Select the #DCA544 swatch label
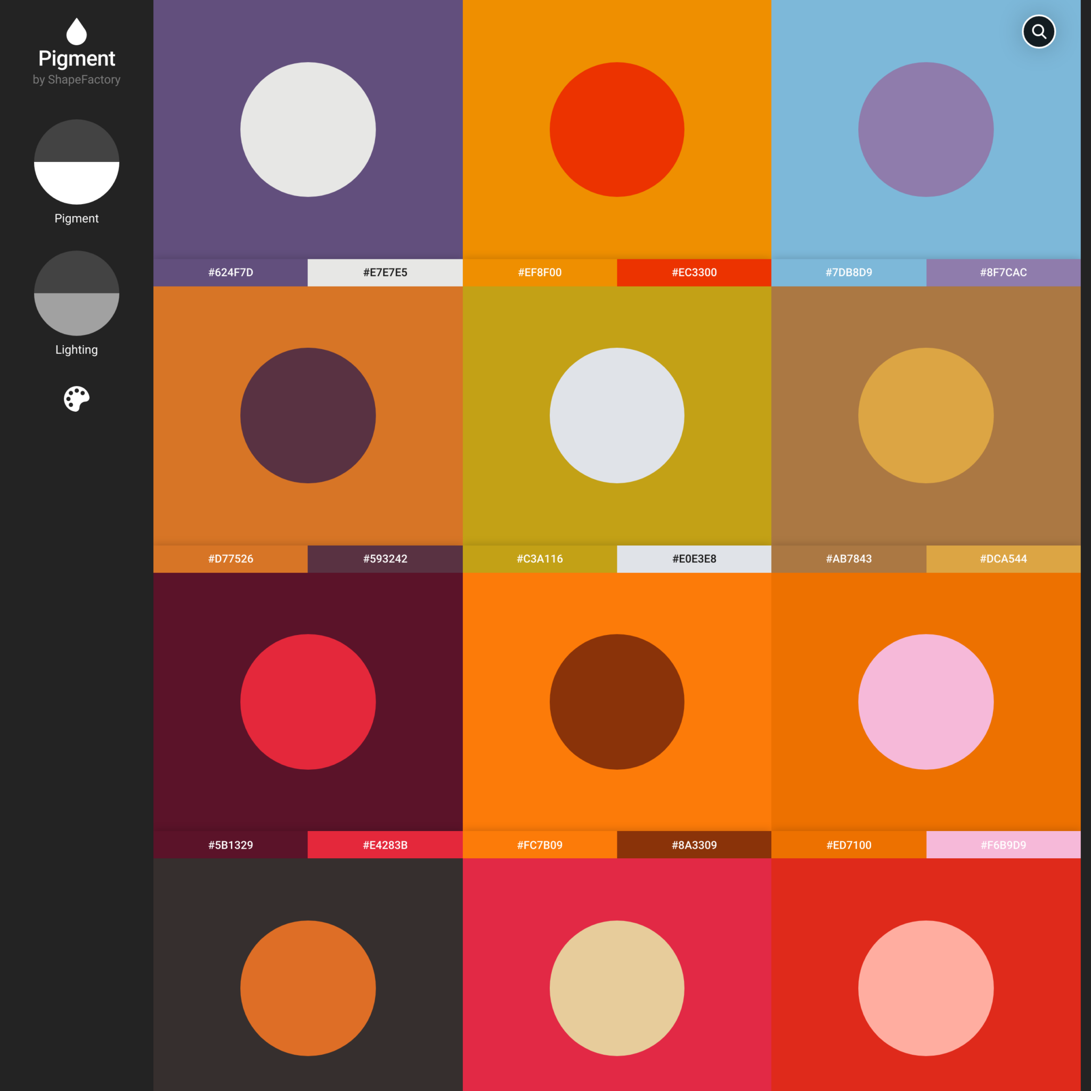The height and width of the screenshot is (1091, 1091). point(1003,558)
